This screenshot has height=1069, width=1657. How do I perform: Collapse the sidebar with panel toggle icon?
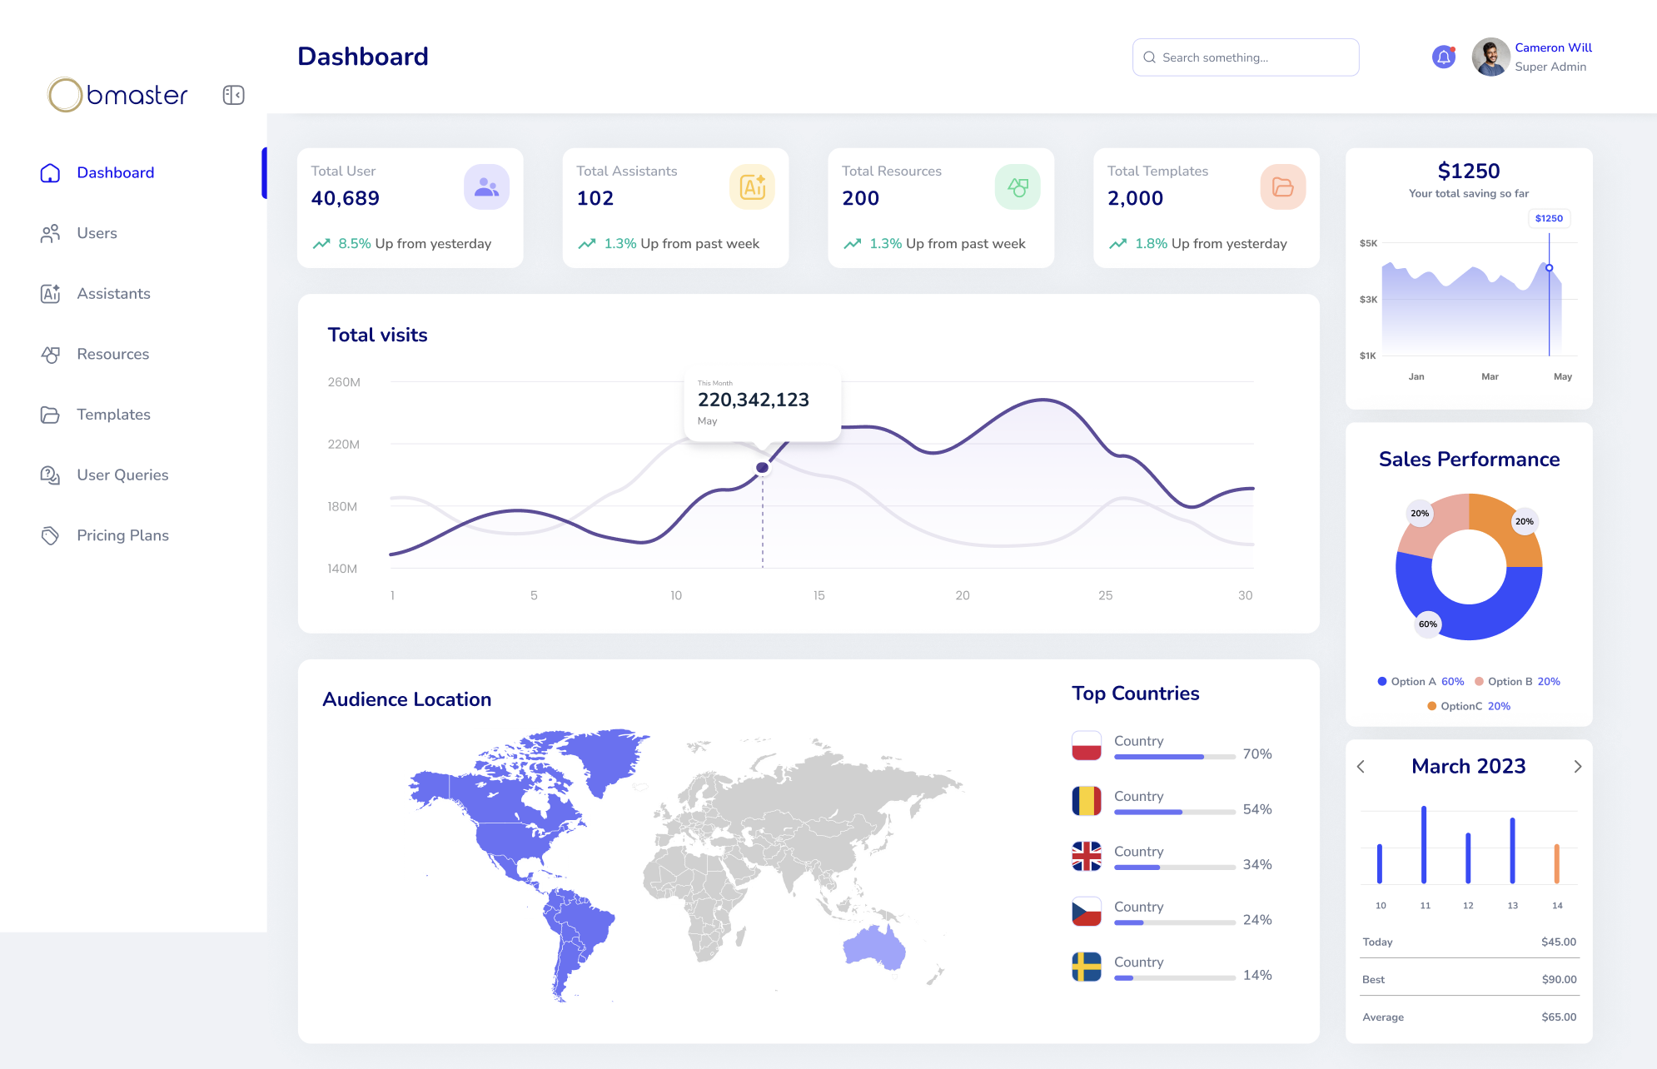tap(233, 95)
